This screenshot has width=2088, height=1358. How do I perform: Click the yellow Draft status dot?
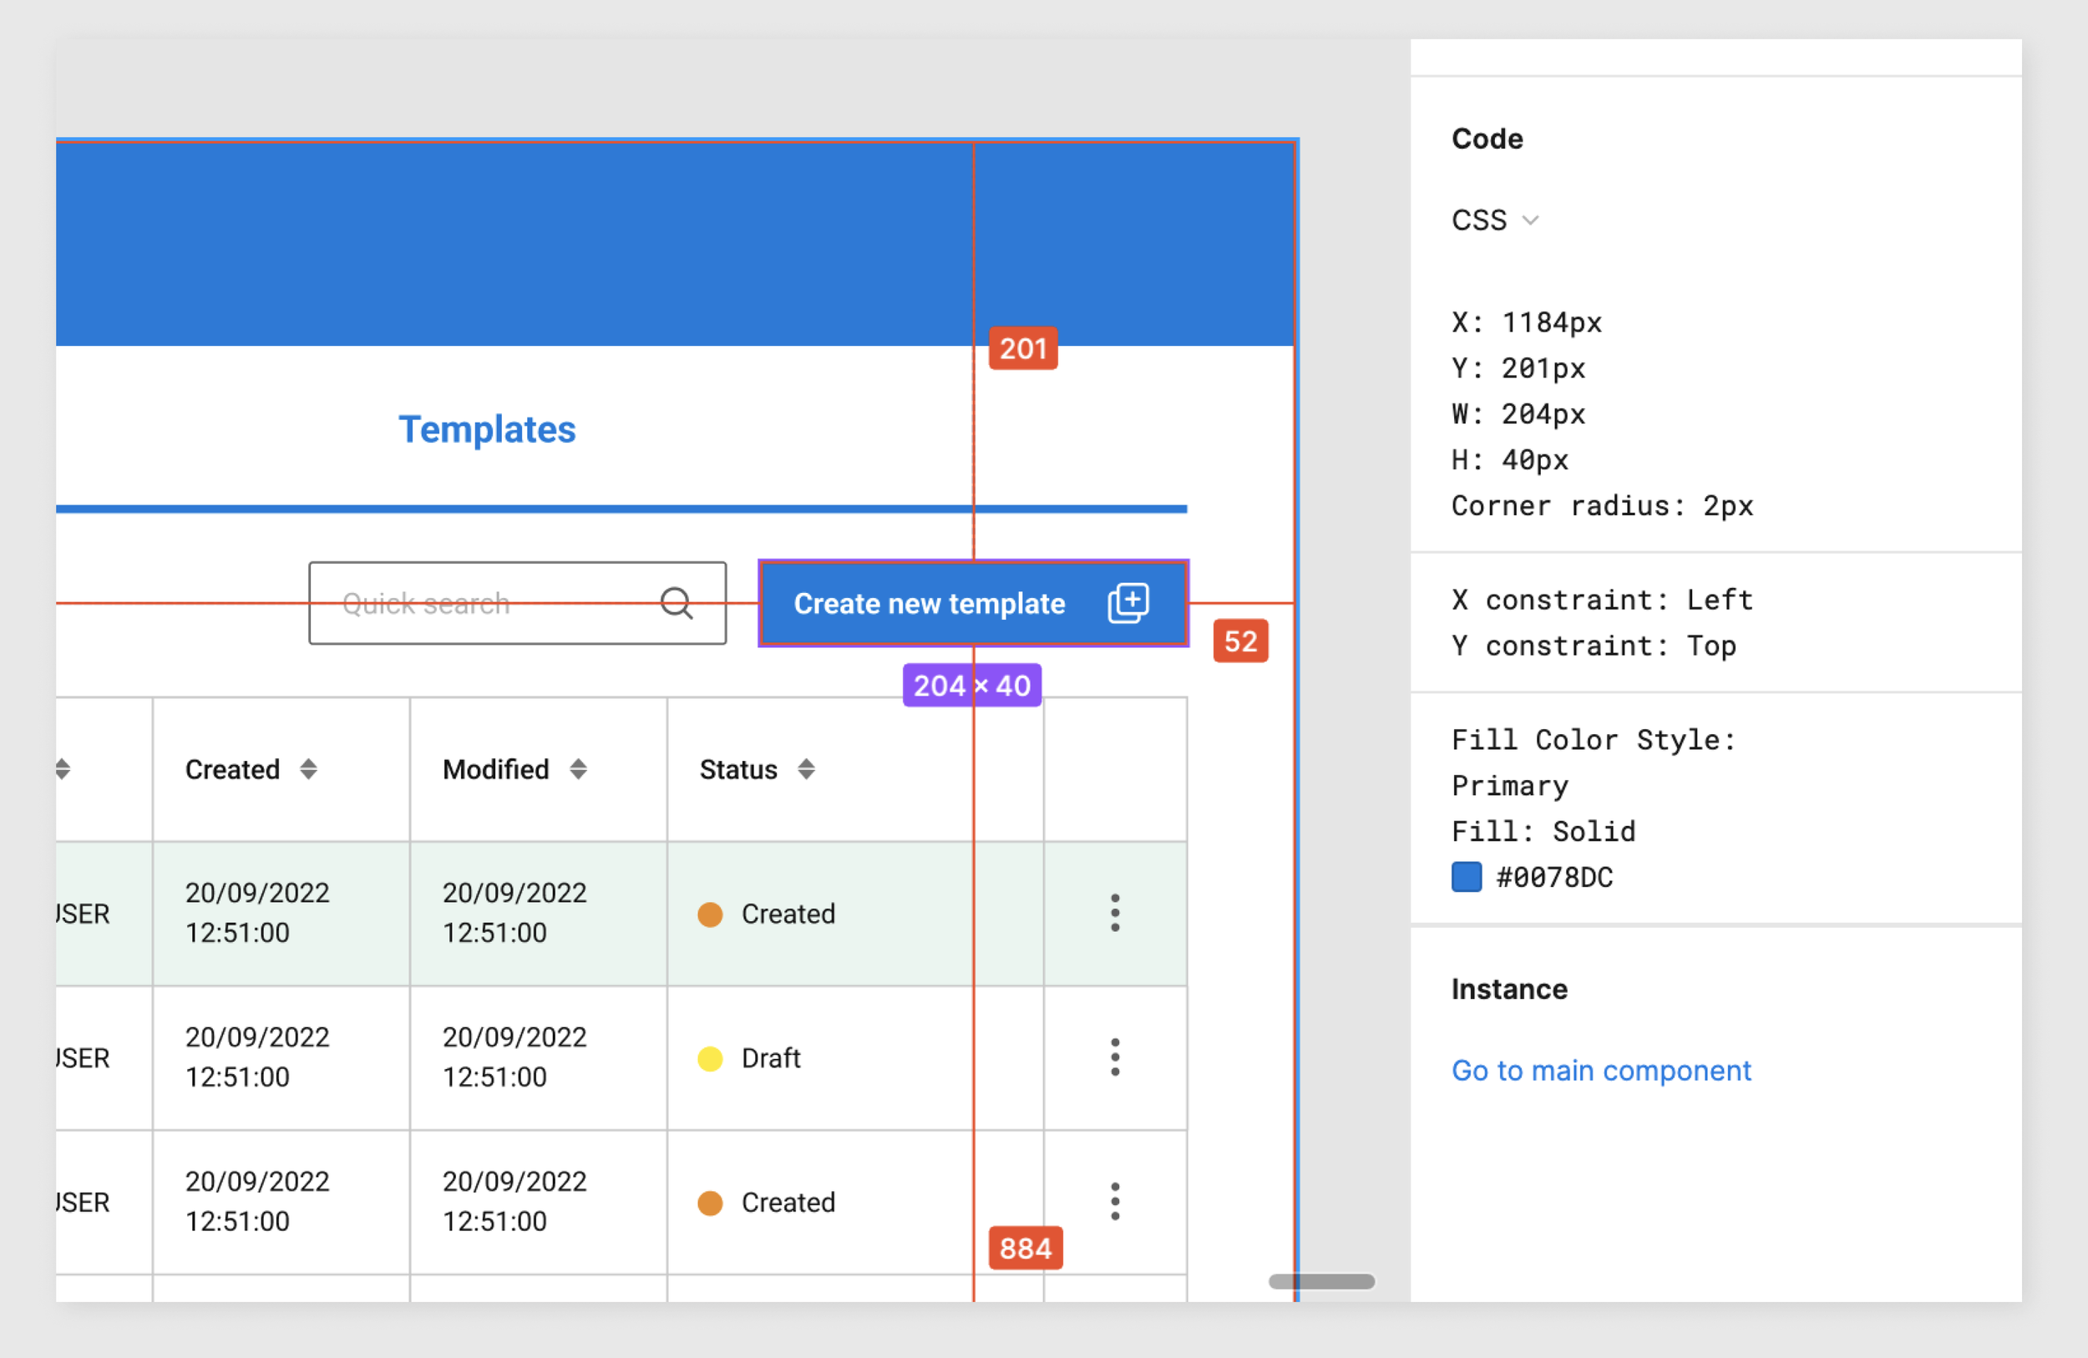click(710, 1058)
